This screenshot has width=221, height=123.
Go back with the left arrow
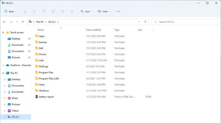click(4, 22)
